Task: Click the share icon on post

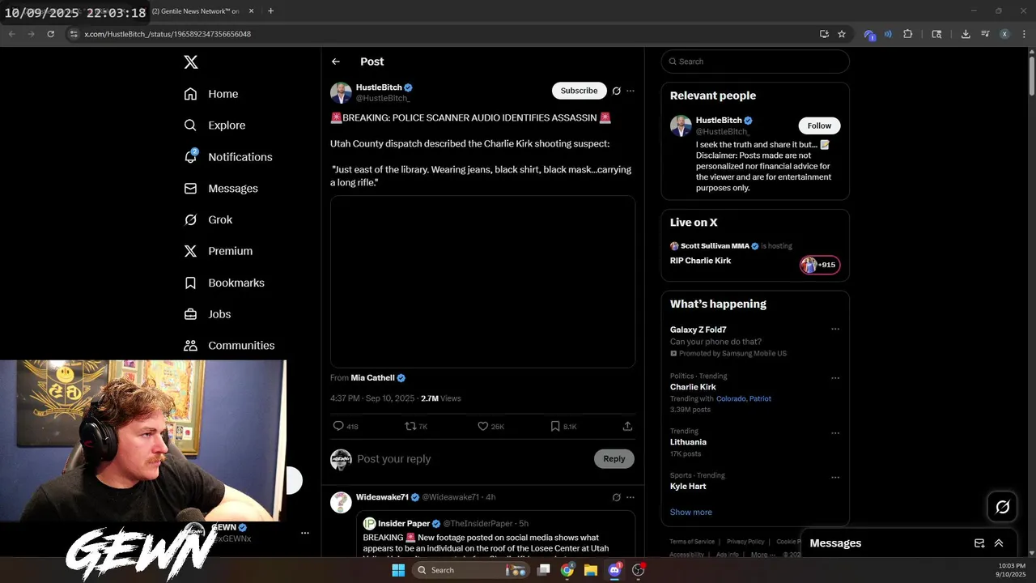Action: [x=627, y=426]
